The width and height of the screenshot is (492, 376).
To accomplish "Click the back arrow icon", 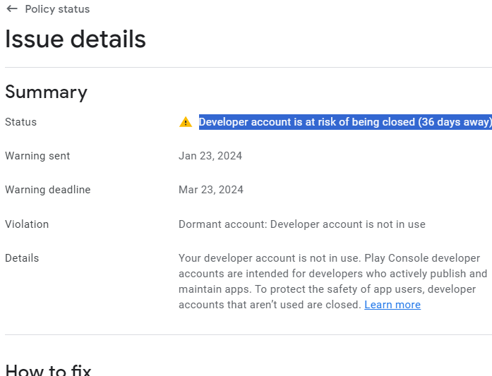I will point(12,8).
